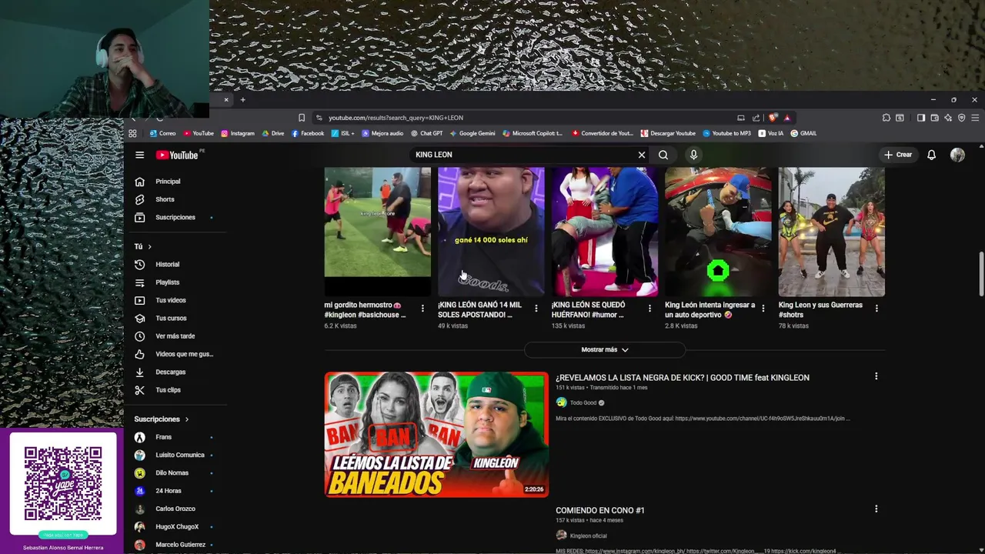Open the Chat GPT bookmark

pyautogui.click(x=426, y=133)
